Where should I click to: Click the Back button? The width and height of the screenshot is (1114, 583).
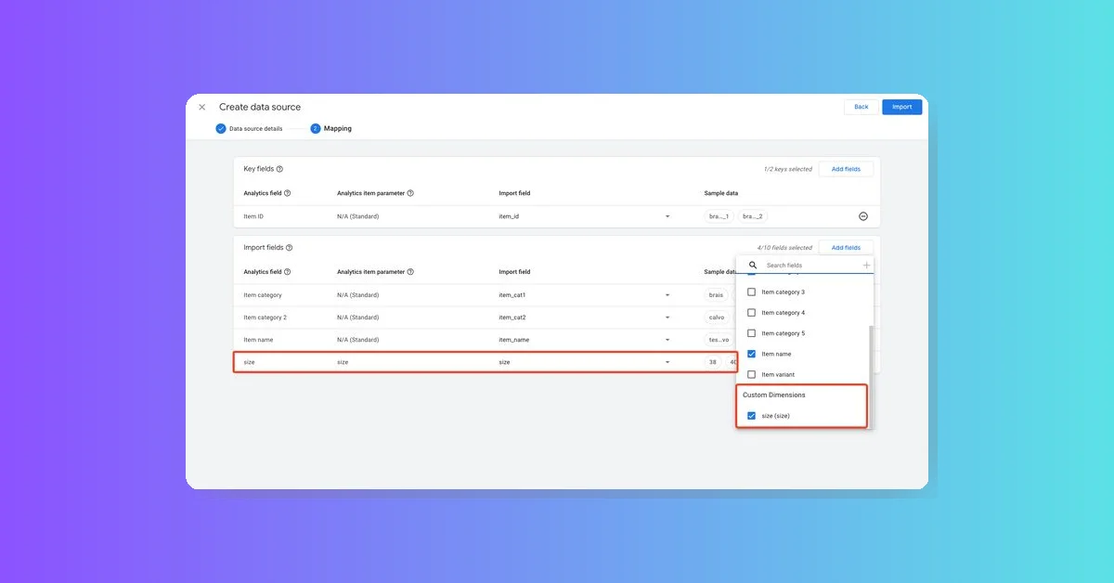(861, 107)
